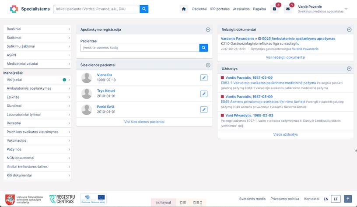Select the two-column layout toggle
The width and height of the screenshot is (357, 207).
183,203
